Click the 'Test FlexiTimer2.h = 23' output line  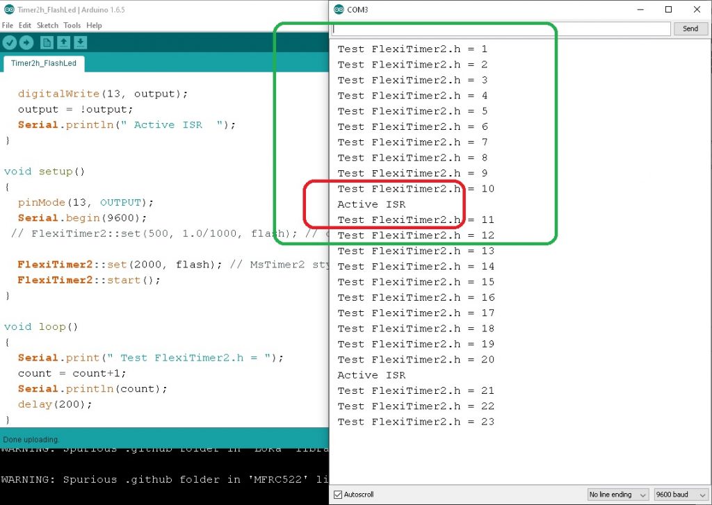click(416, 422)
